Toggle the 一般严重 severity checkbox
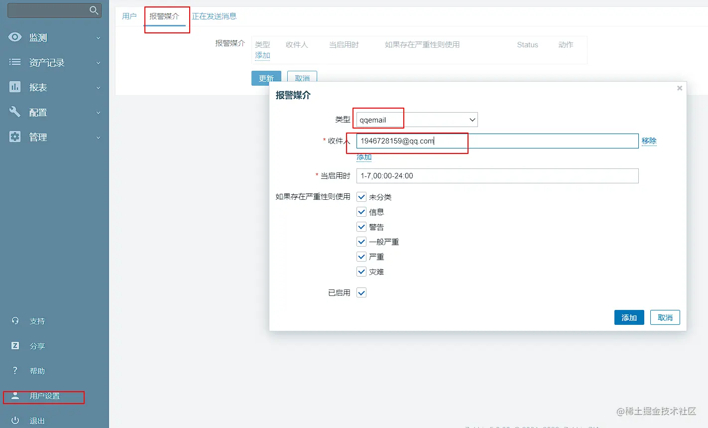Screen dimensions: 708x428 361,242
